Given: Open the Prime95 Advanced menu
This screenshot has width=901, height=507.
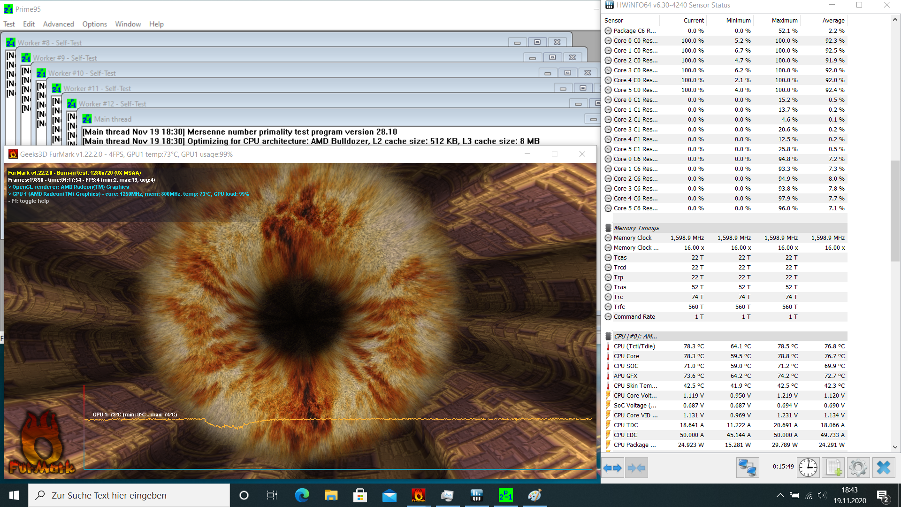Looking at the screenshot, I should point(59,24).
